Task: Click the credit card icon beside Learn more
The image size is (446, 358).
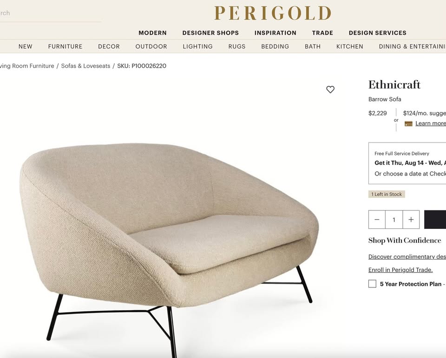Action: point(408,124)
